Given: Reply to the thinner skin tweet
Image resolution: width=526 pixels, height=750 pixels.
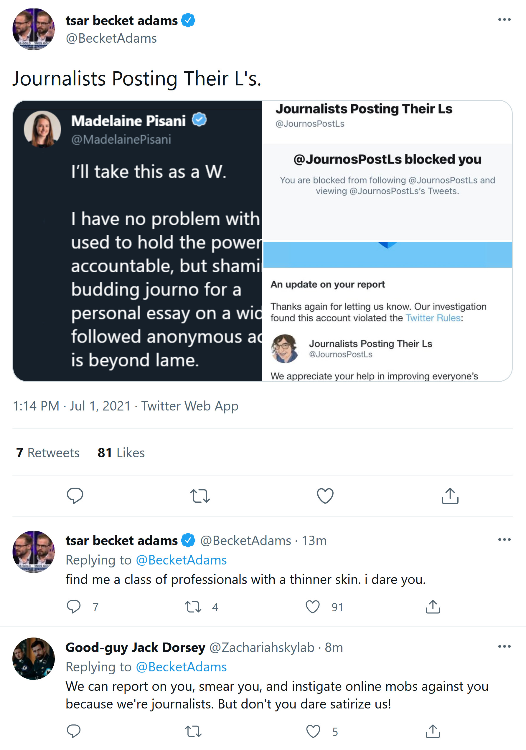Looking at the screenshot, I should pos(74,607).
